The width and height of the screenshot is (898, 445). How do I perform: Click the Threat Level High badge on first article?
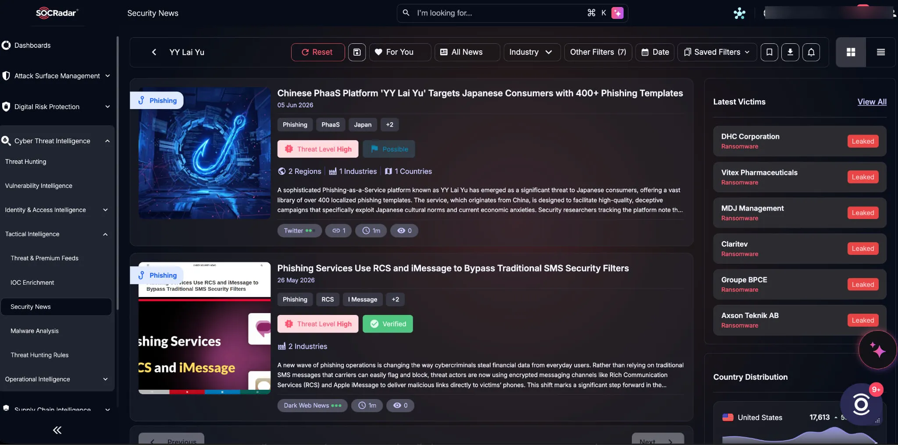tap(318, 149)
